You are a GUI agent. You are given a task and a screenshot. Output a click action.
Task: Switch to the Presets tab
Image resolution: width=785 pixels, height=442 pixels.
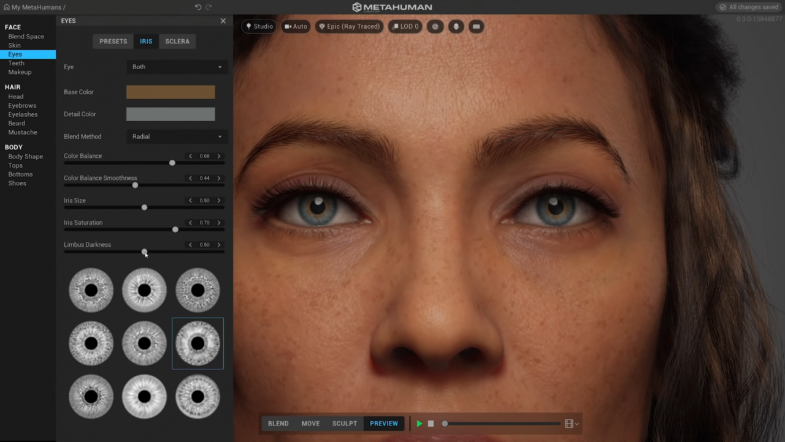click(x=113, y=41)
